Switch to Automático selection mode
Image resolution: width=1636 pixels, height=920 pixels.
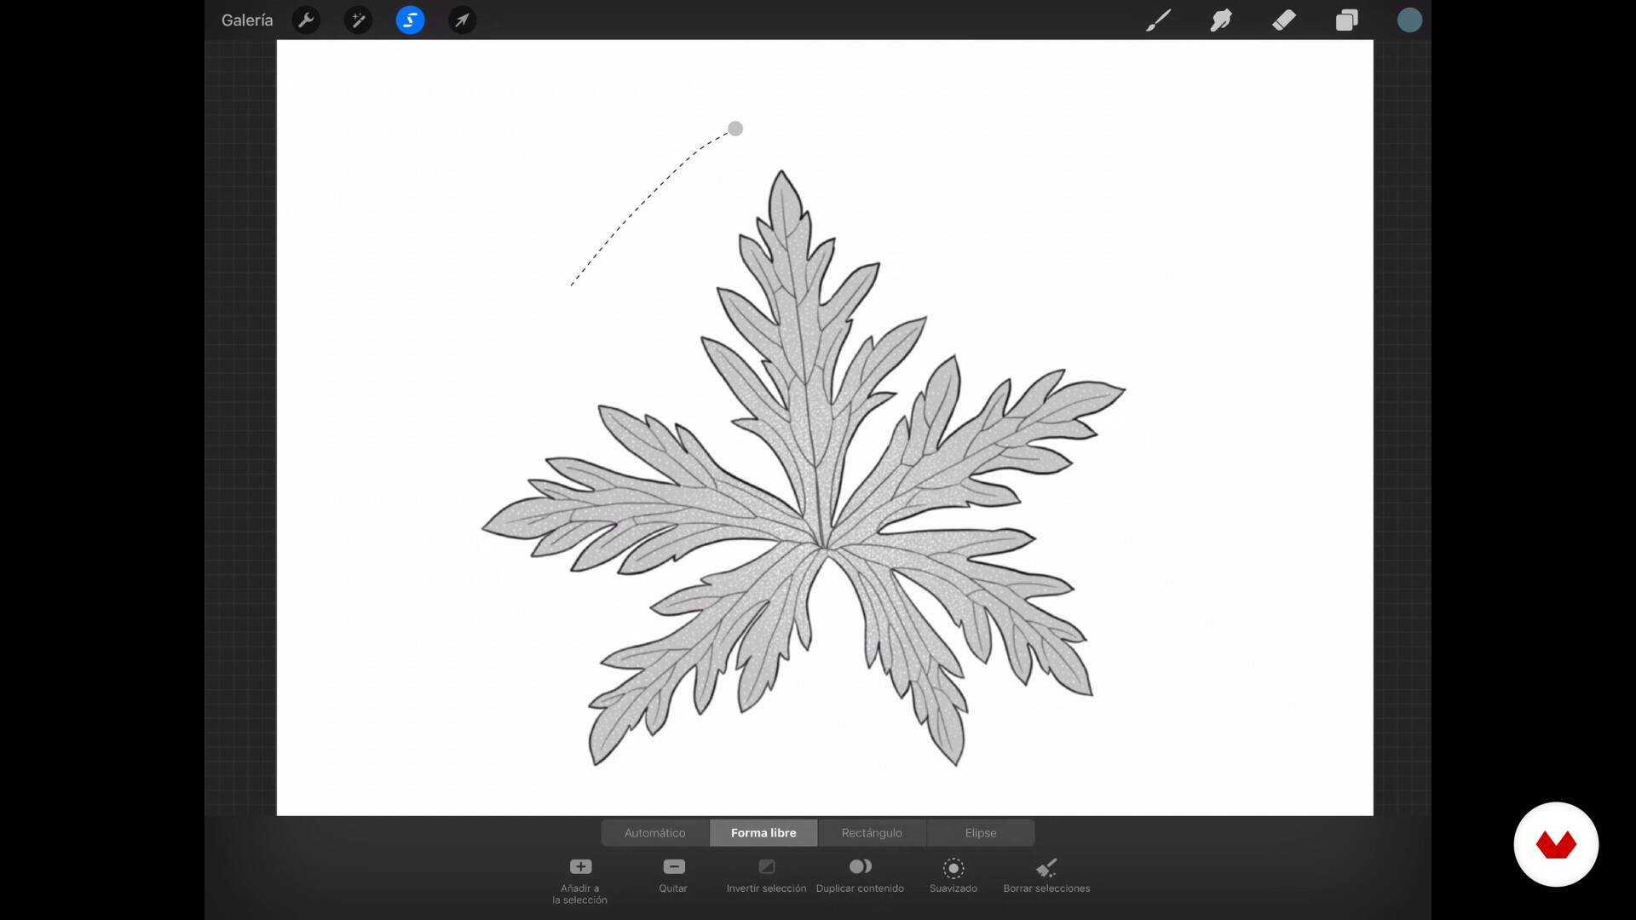point(654,832)
